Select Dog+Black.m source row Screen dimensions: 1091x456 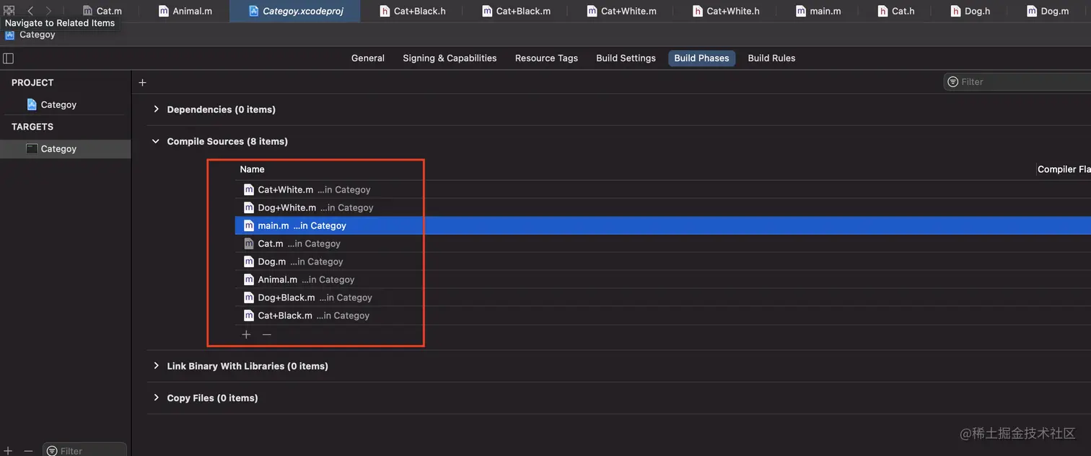tap(663, 298)
